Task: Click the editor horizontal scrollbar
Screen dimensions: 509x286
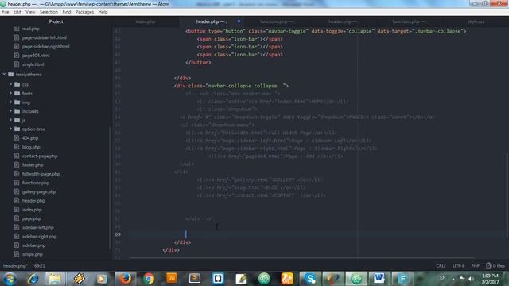Action: (x=302, y=258)
